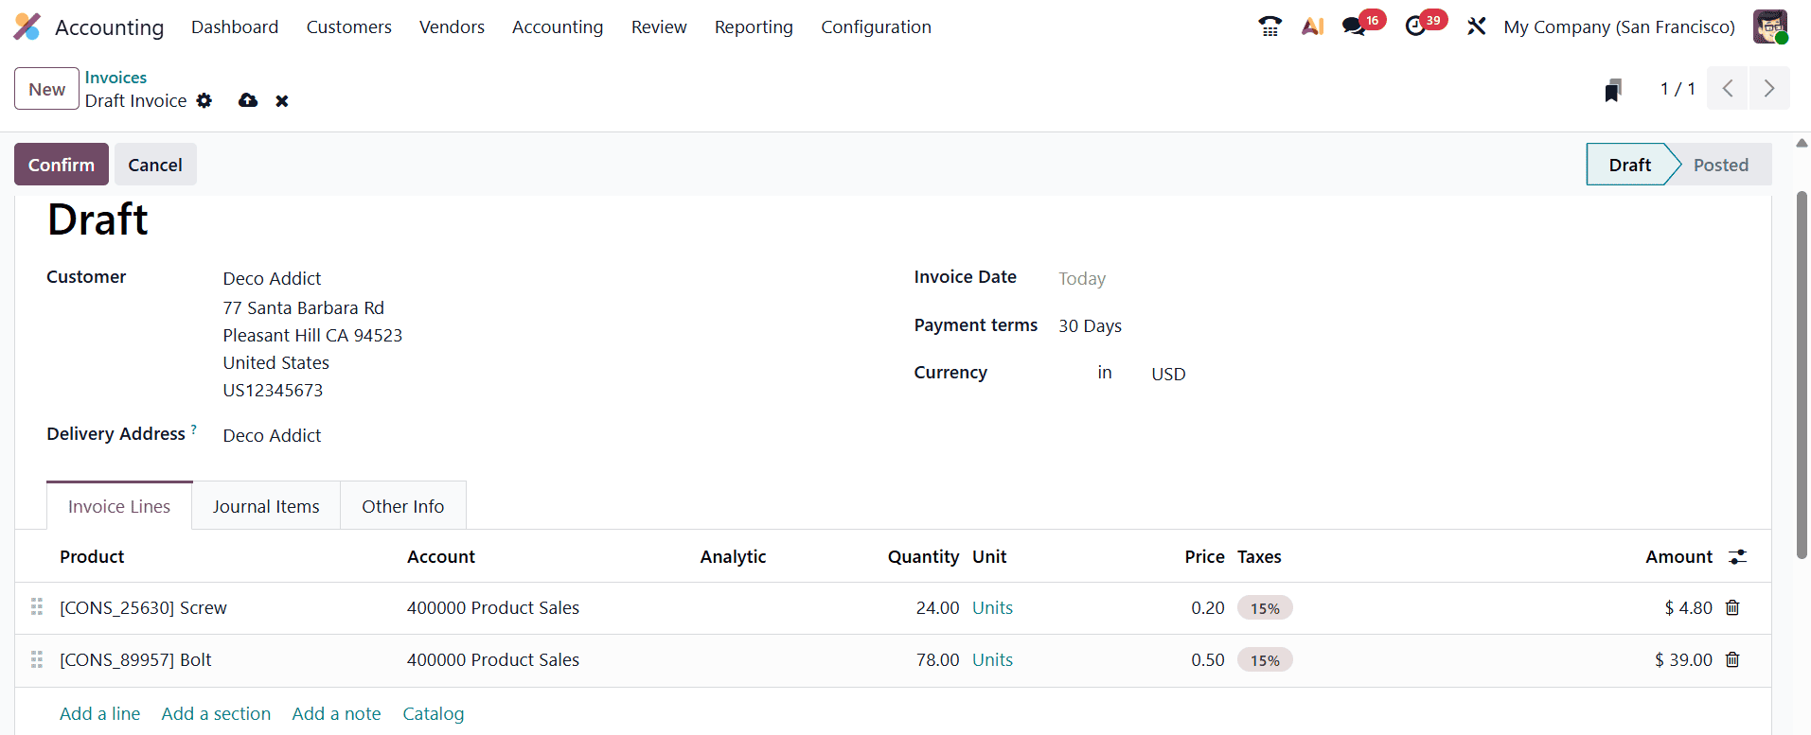Image resolution: width=1811 pixels, height=735 pixels.
Task: Click the Invoice Date Today field
Action: pos(1082,278)
